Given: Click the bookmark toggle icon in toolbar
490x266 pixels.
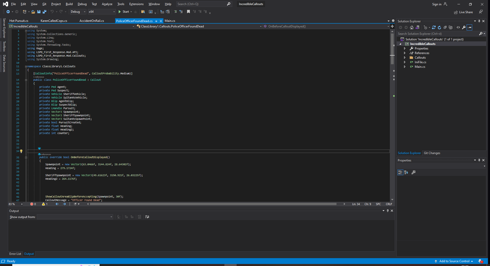Looking at the screenshot, I should click(188, 12).
